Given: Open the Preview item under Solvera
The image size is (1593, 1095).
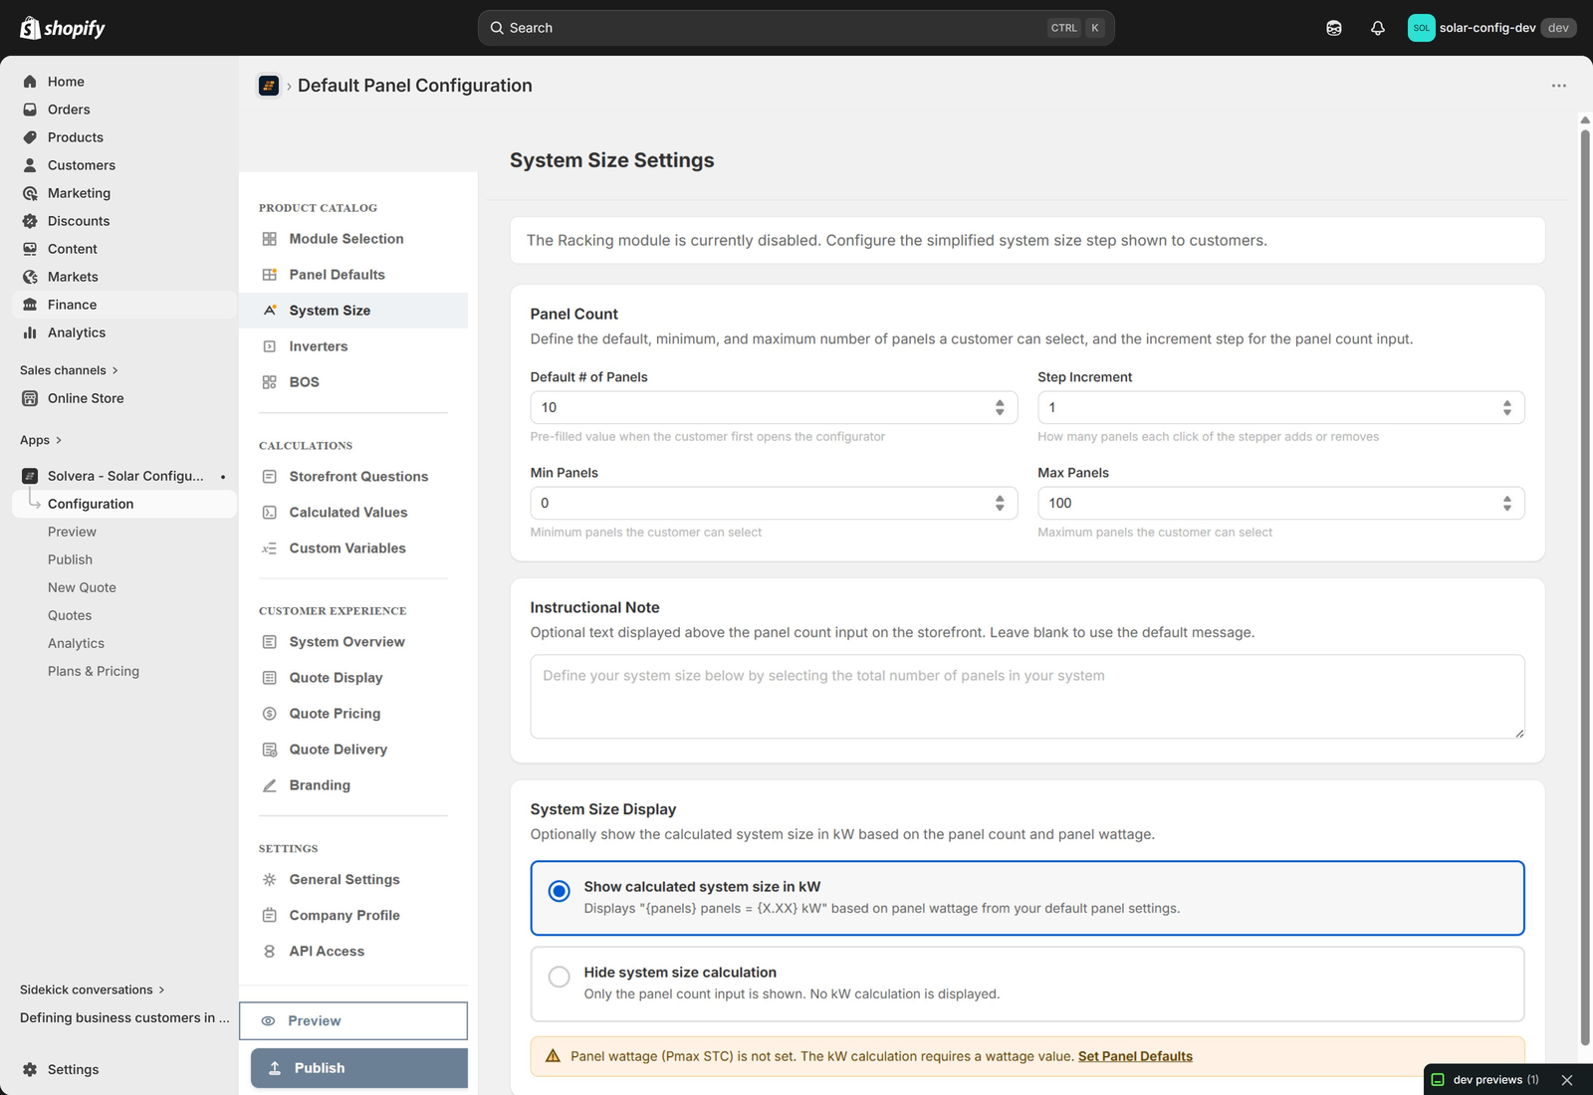Looking at the screenshot, I should 72,532.
